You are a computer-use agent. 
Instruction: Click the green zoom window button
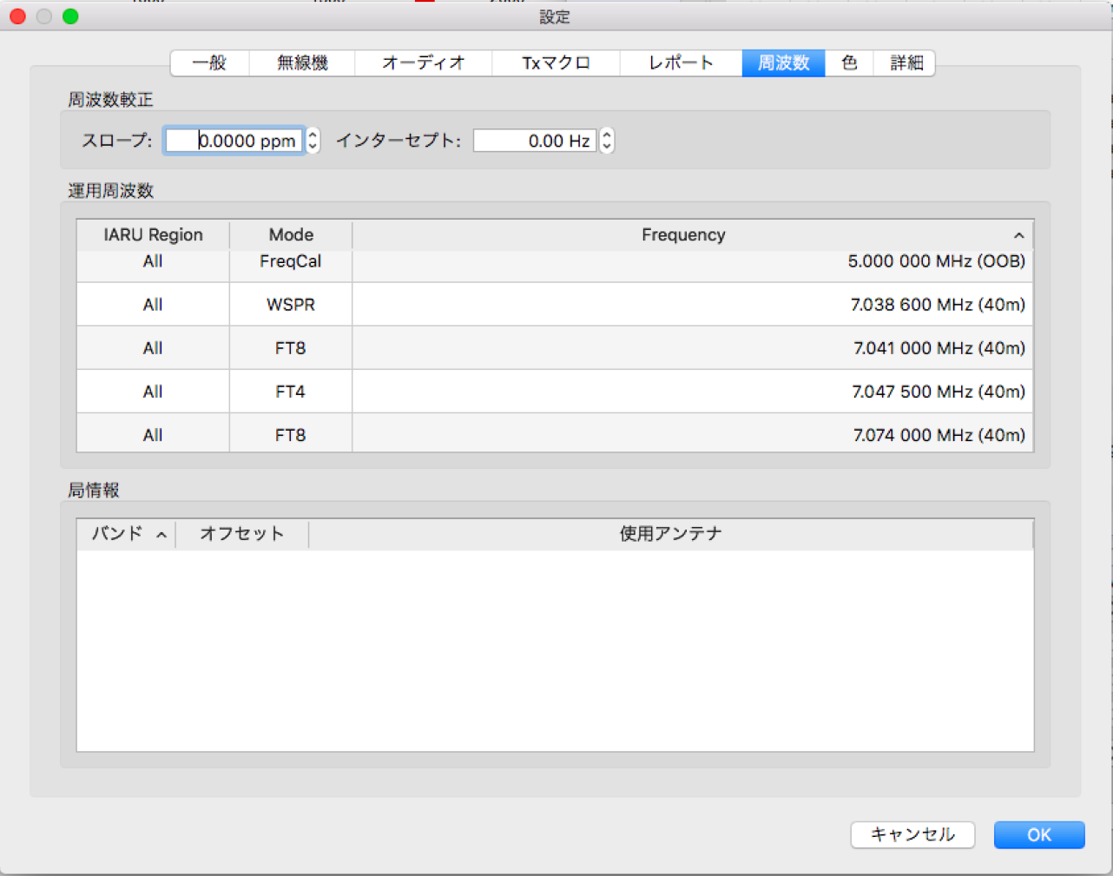click(x=70, y=16)
